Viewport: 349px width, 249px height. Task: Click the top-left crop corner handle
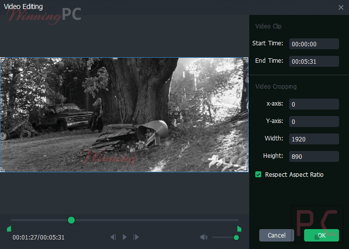click(x=2, y=60)
